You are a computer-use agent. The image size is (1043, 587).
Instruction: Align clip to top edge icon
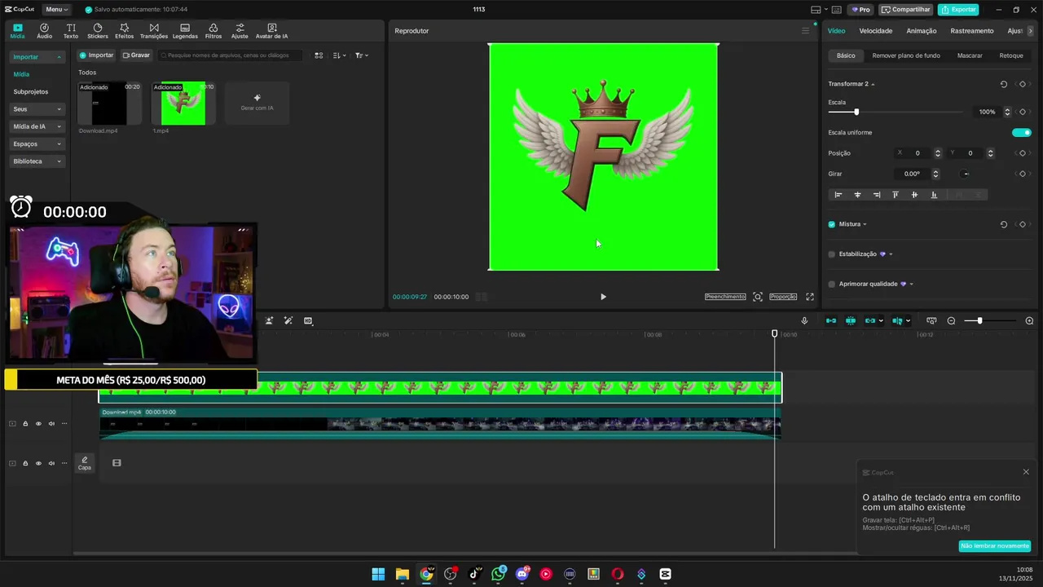click(x=896, y=195)
